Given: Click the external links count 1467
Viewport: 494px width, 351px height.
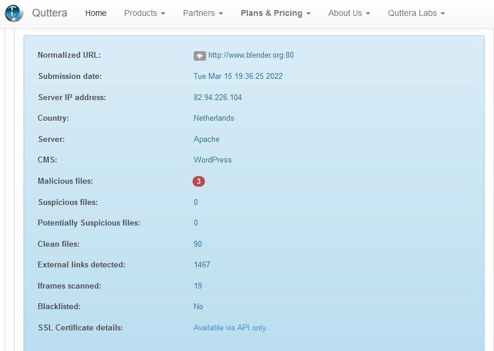Looking at the screenshot, I should pyautogui.click(x=202, y=264).
